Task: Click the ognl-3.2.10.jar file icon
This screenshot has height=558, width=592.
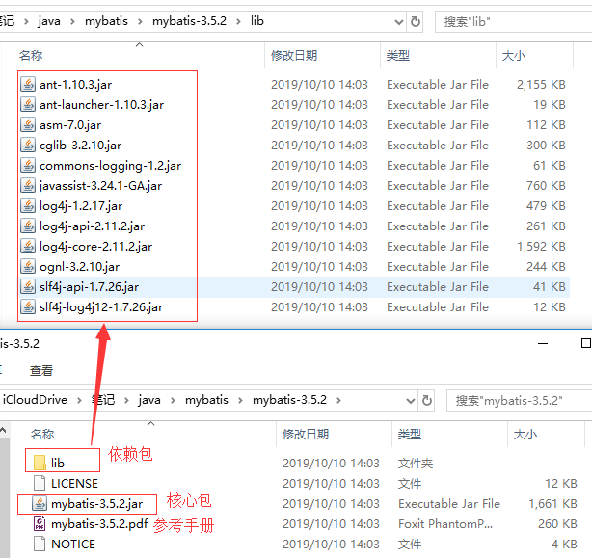Action: pyautogui.click(x=28, y=266)
